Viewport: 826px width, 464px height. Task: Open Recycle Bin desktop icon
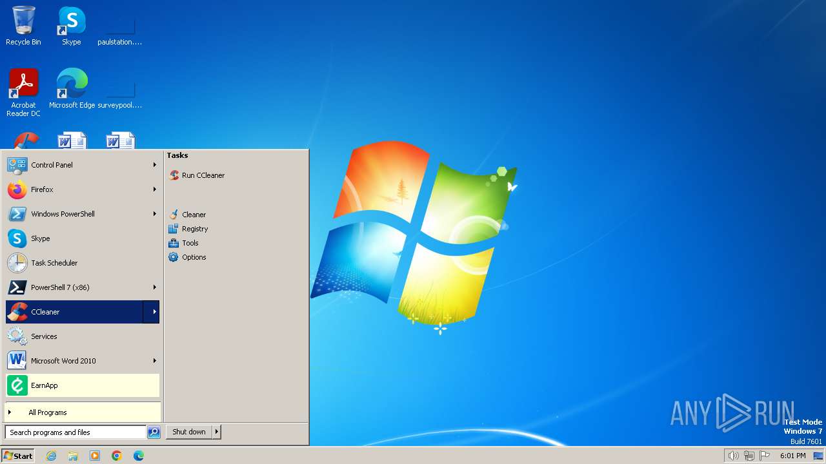pyautogui.click(x=23, y=26)
